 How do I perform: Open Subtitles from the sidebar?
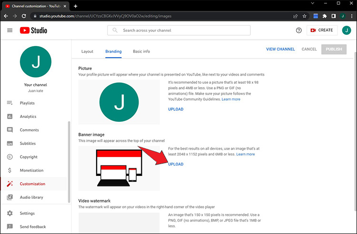[x=28, y=144]
